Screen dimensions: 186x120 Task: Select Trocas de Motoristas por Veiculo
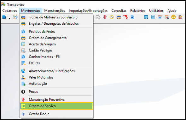click(x=56, y=17)
